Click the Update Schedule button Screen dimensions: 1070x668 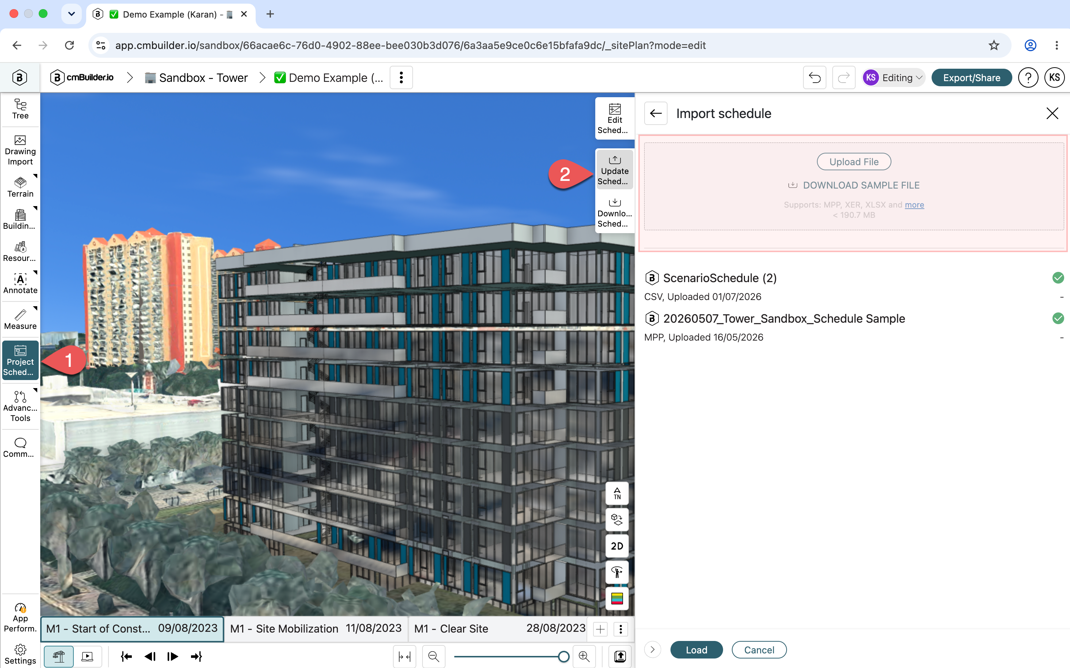coord(615,170)
